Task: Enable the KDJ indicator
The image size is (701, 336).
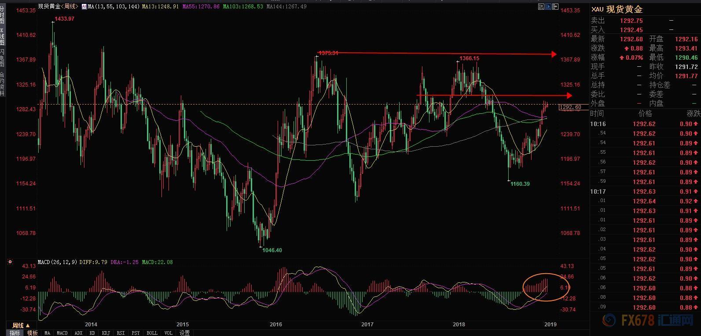Action: click(106, 333)
